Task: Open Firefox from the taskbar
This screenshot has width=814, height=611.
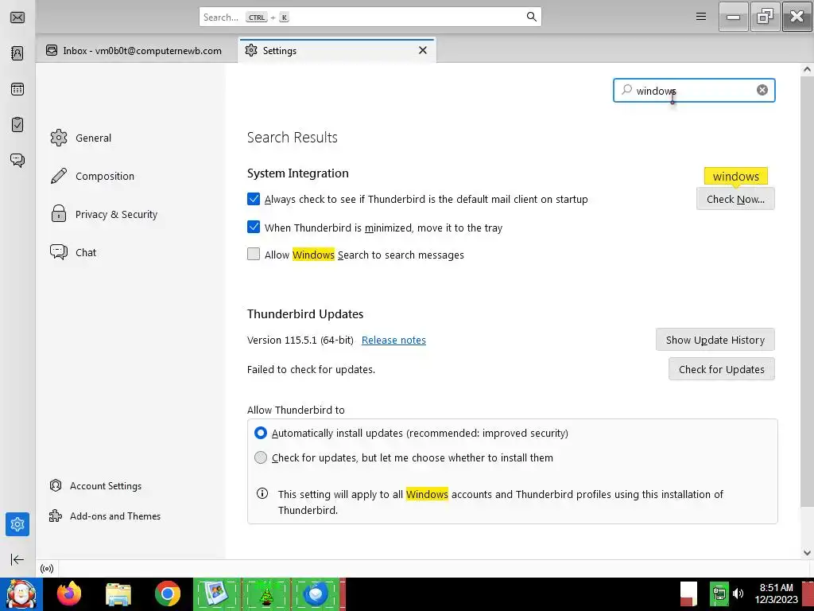Action: pos(69,593)
